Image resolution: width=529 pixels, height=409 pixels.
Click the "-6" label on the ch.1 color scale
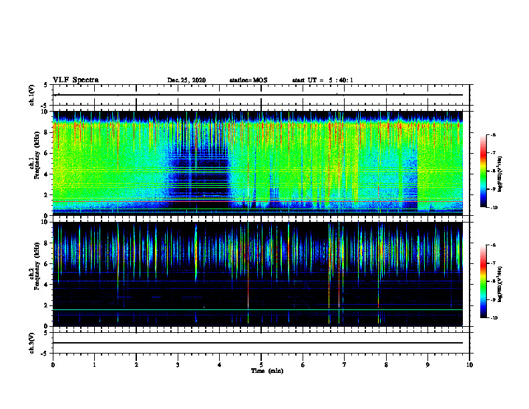494,134
